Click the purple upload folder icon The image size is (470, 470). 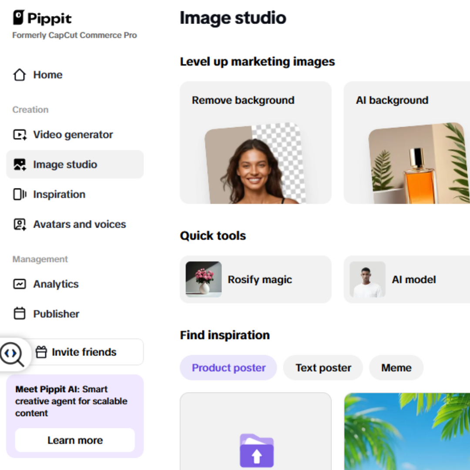257,450
